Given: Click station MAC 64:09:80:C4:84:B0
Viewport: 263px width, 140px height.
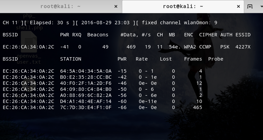Looking at the screenshot, I should (86, 89).
